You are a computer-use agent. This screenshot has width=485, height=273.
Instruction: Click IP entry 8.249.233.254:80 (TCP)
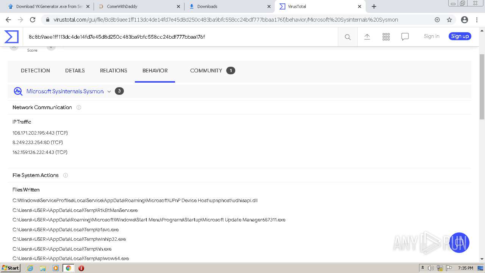coord(38,143)
